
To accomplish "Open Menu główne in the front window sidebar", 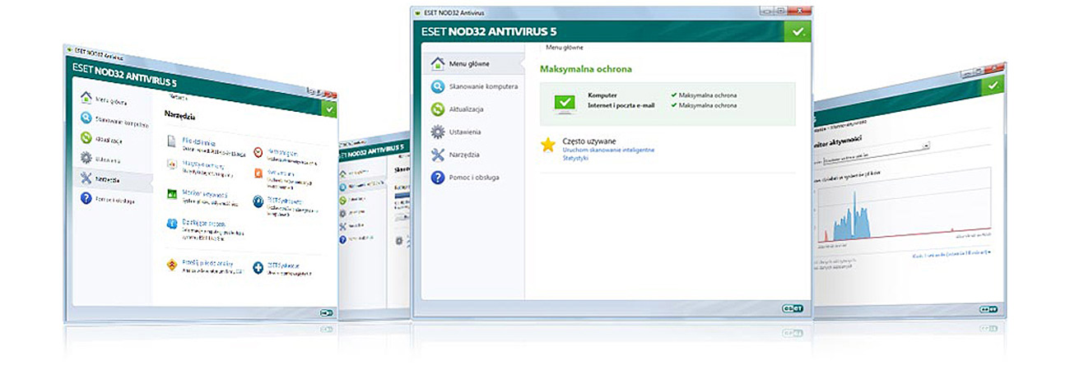I will 472,62.
